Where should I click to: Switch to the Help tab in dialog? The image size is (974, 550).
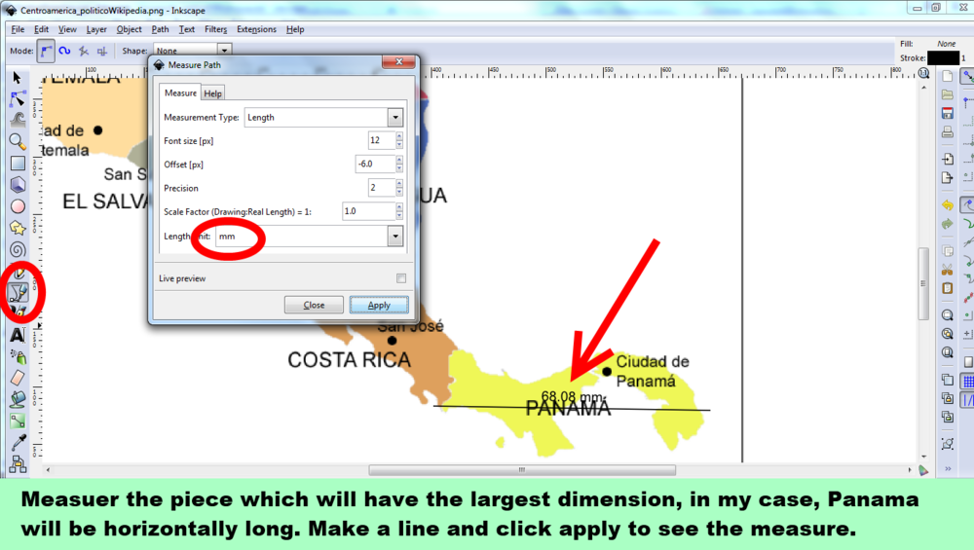[212, 93]
